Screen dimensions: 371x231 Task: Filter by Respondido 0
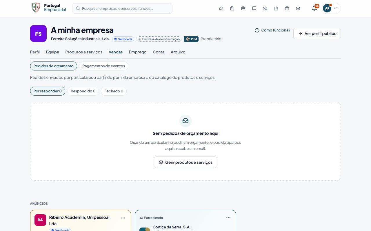pyautogui.click(x=83, y=91)
